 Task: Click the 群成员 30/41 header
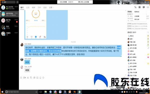pos(132,32)
